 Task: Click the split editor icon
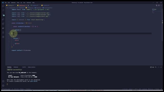(159, 5)
